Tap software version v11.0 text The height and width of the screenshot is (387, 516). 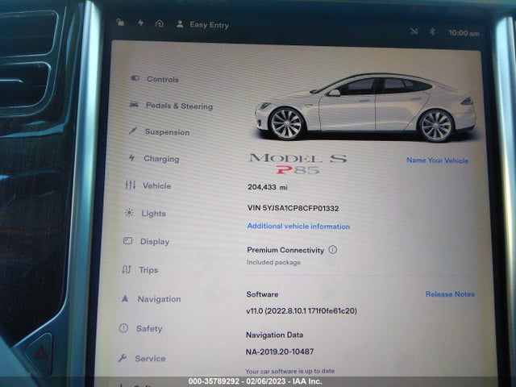click(302, 310)
